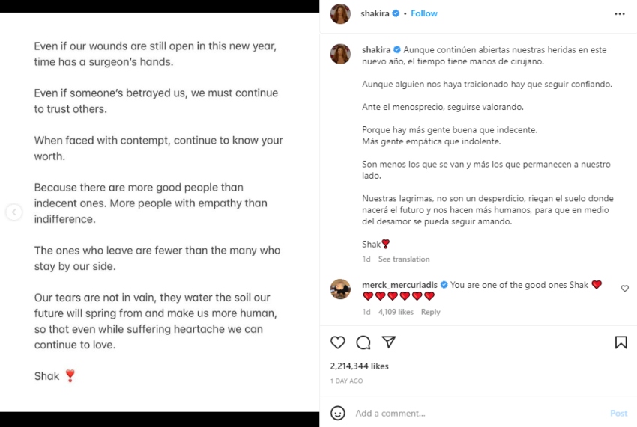Click Shakira's avatar beside the caption
This screenshot has width=637, height=427.
340,54
